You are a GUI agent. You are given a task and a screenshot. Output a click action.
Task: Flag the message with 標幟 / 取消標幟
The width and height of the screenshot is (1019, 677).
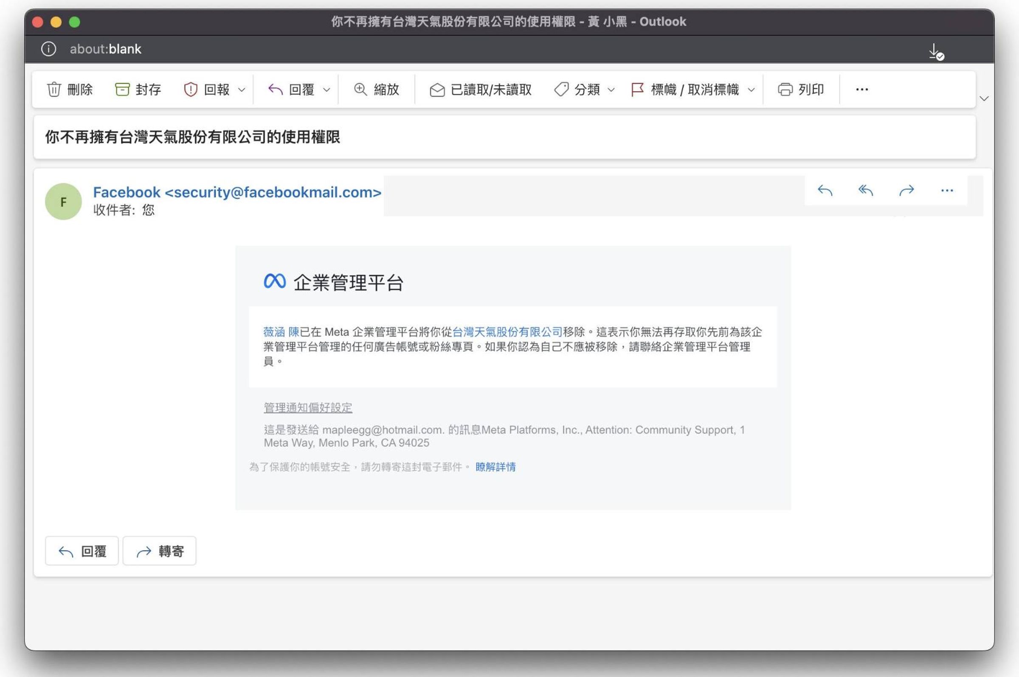[685, 90]
